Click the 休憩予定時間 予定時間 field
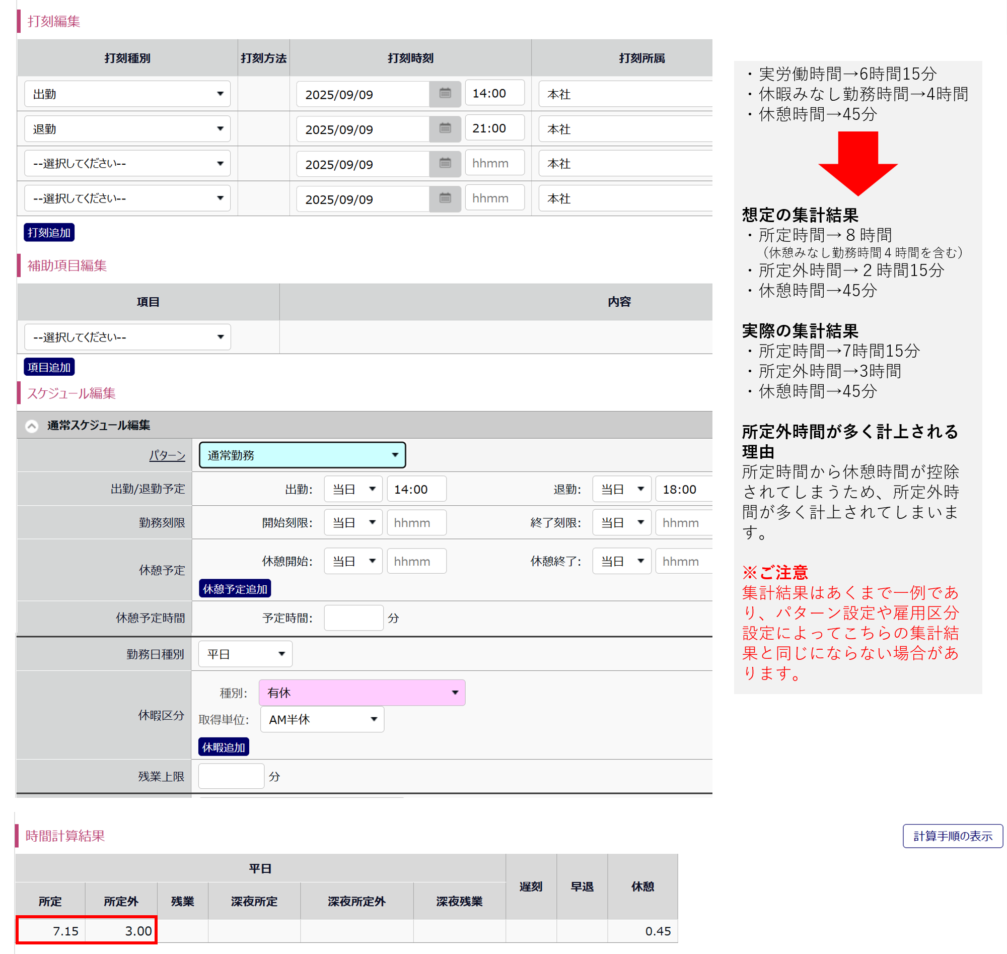1007x954 pixels. [x=353, y=618]
